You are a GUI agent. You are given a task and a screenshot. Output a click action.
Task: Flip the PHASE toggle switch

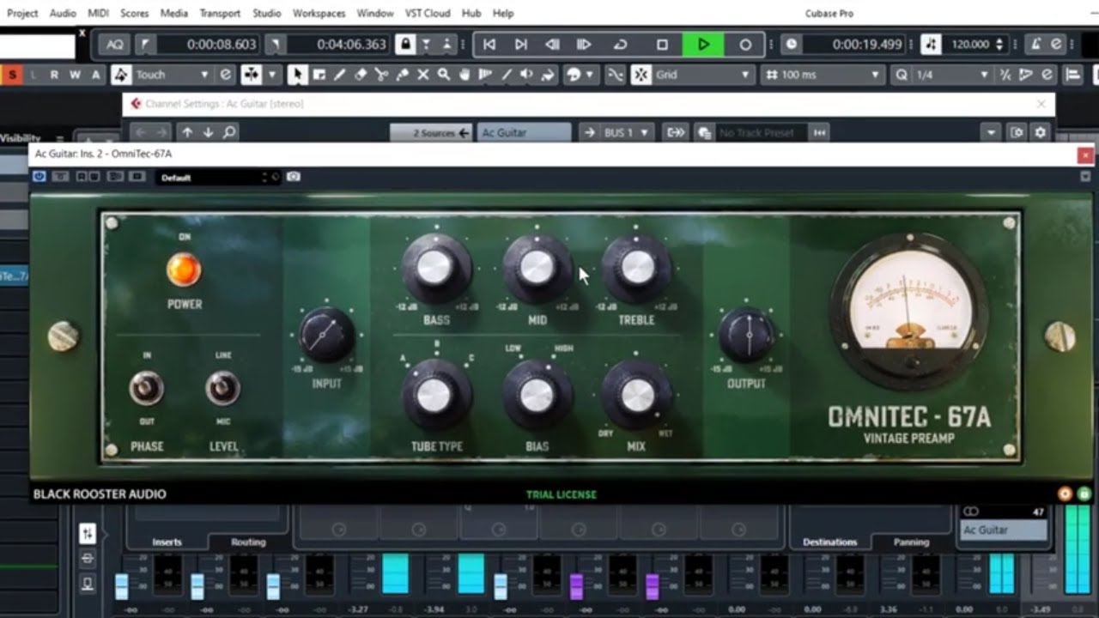click(146, 388)
